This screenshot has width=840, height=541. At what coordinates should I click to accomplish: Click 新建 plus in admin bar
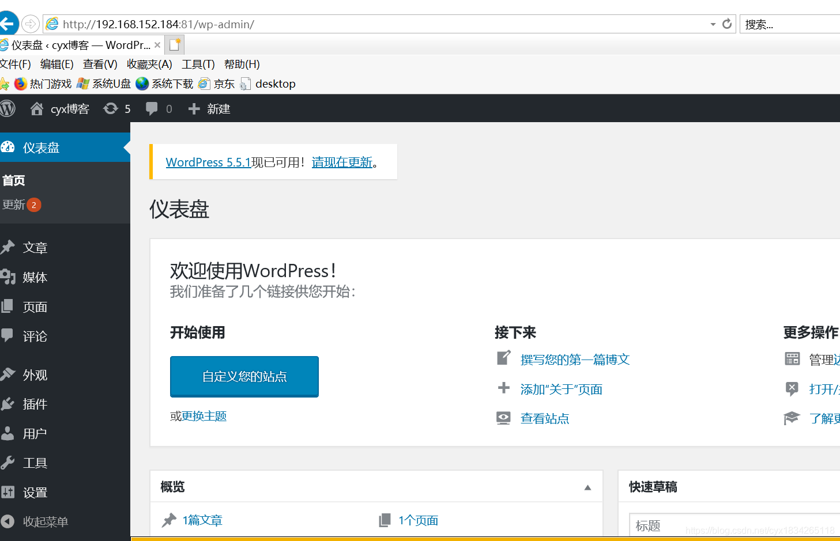coord(209,108)
